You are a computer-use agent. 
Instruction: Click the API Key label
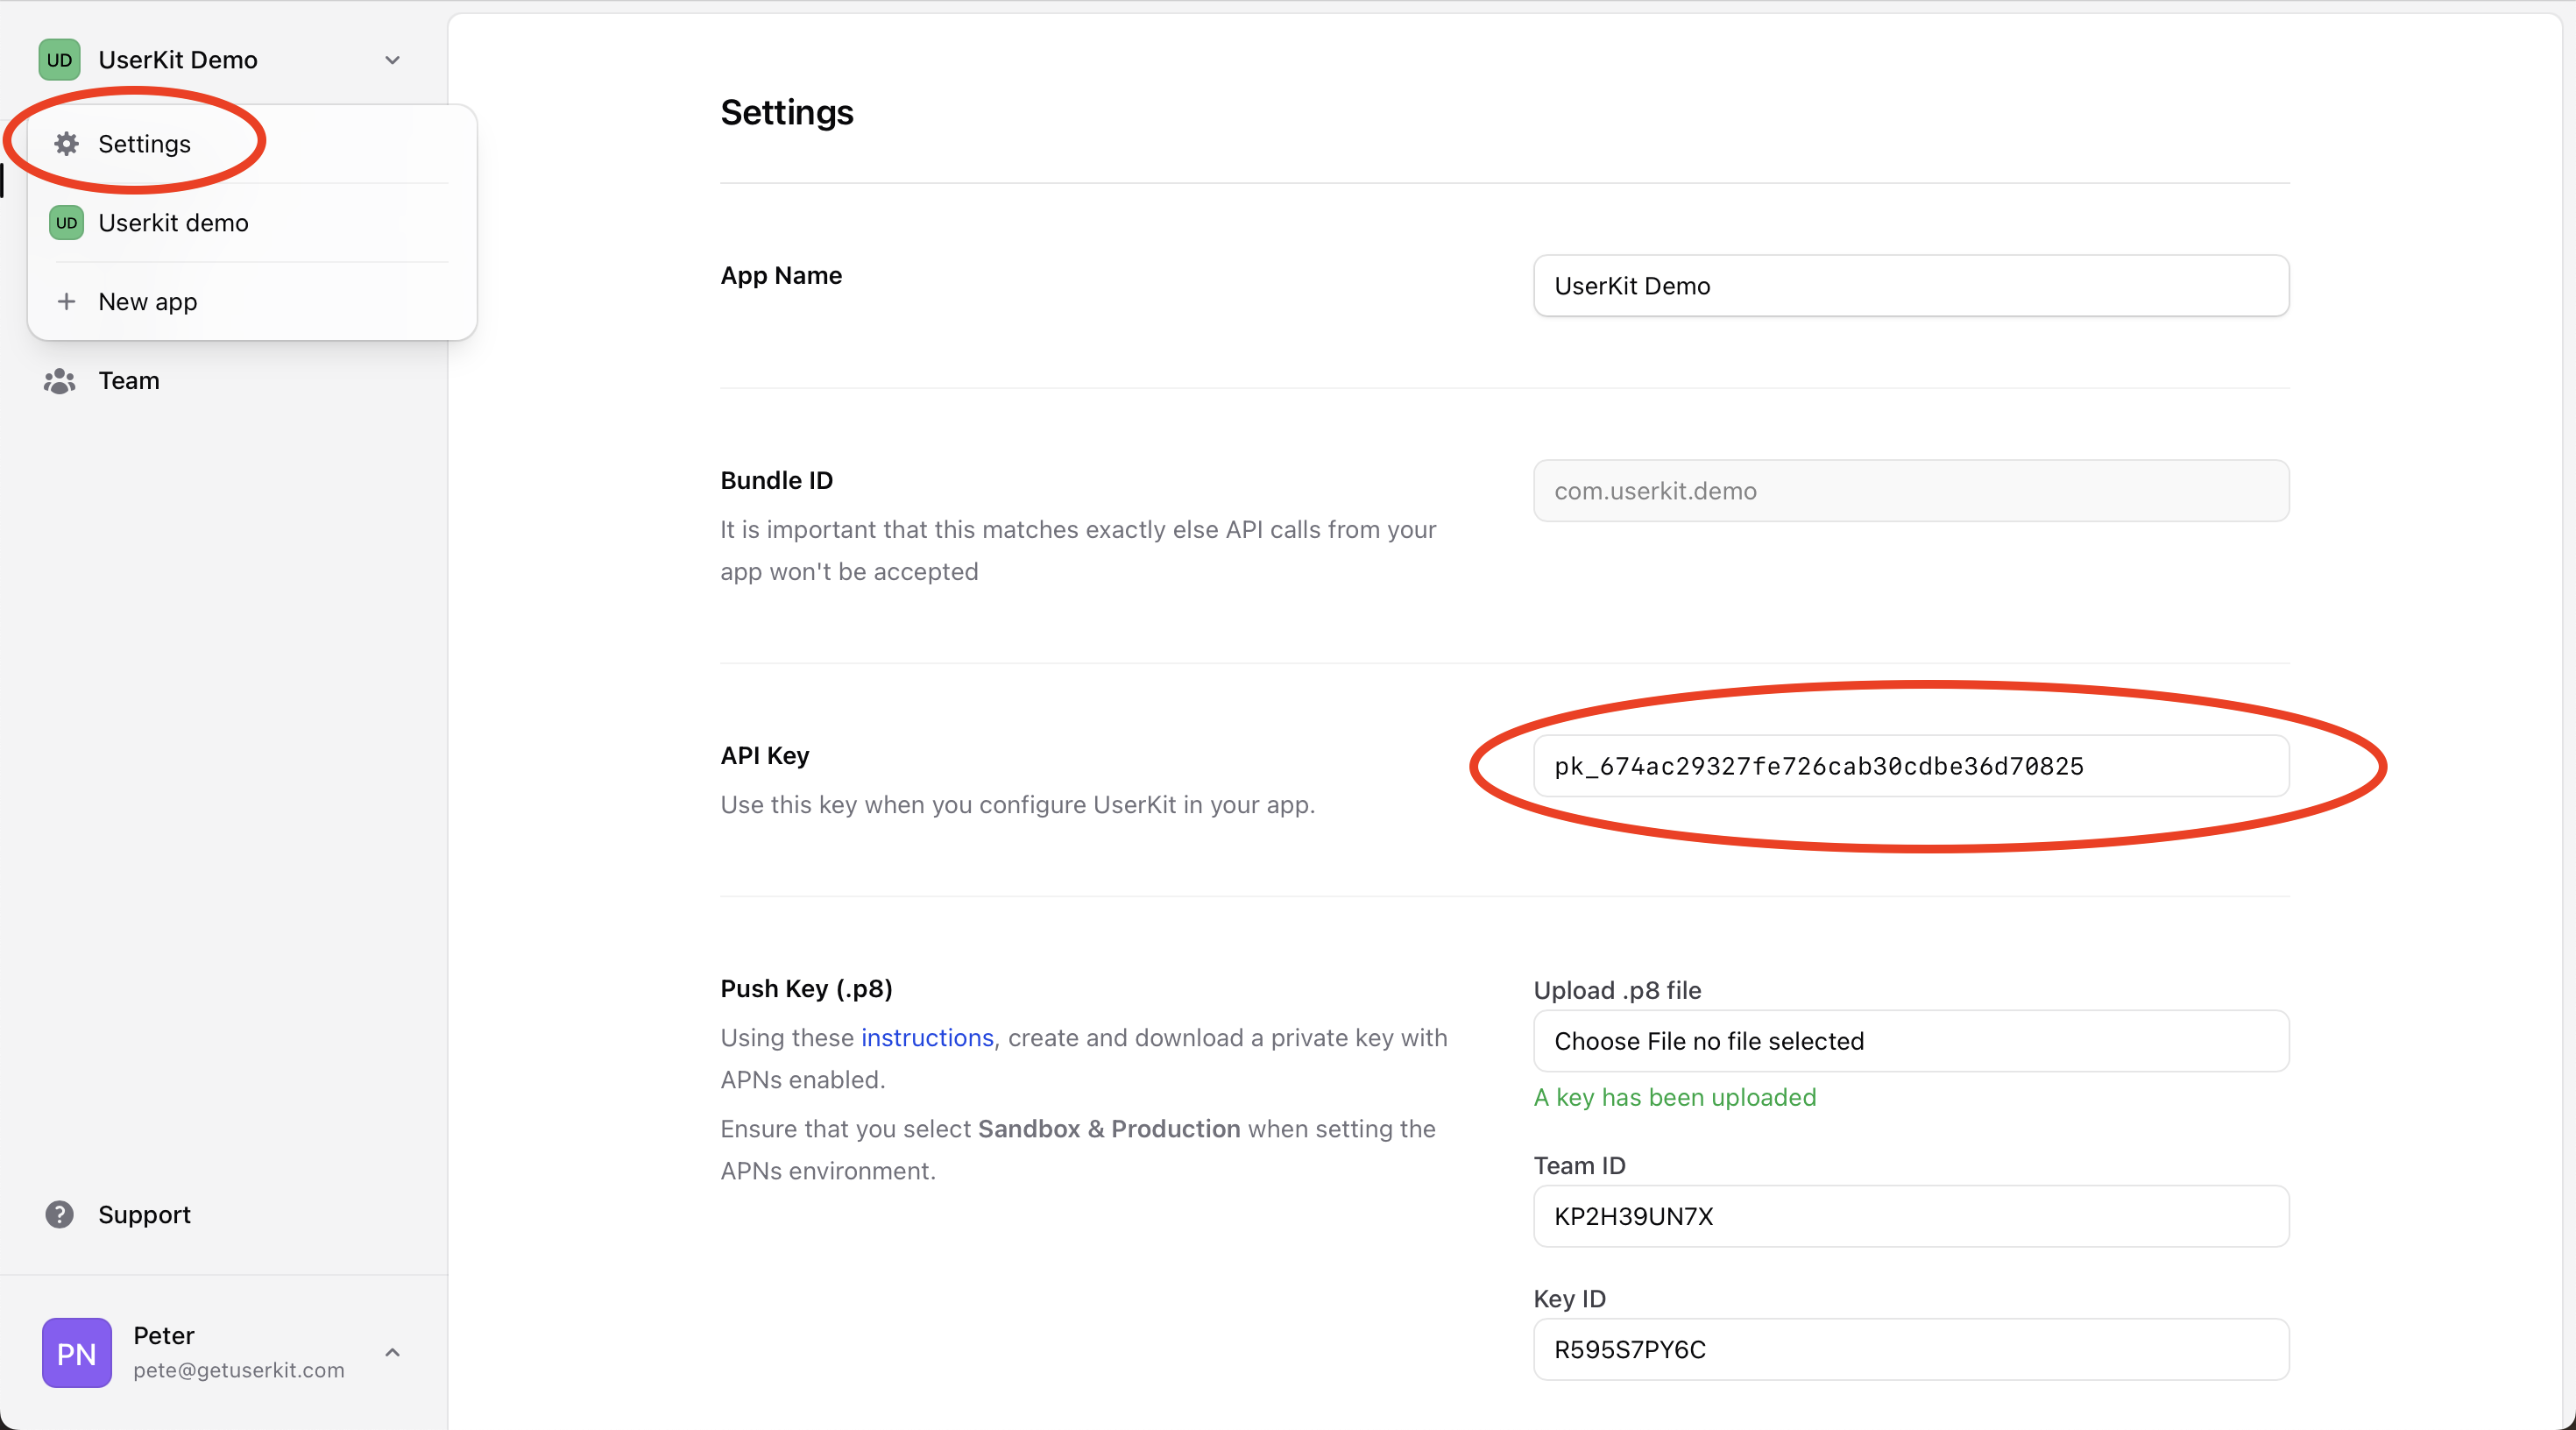tap(764, 755)
